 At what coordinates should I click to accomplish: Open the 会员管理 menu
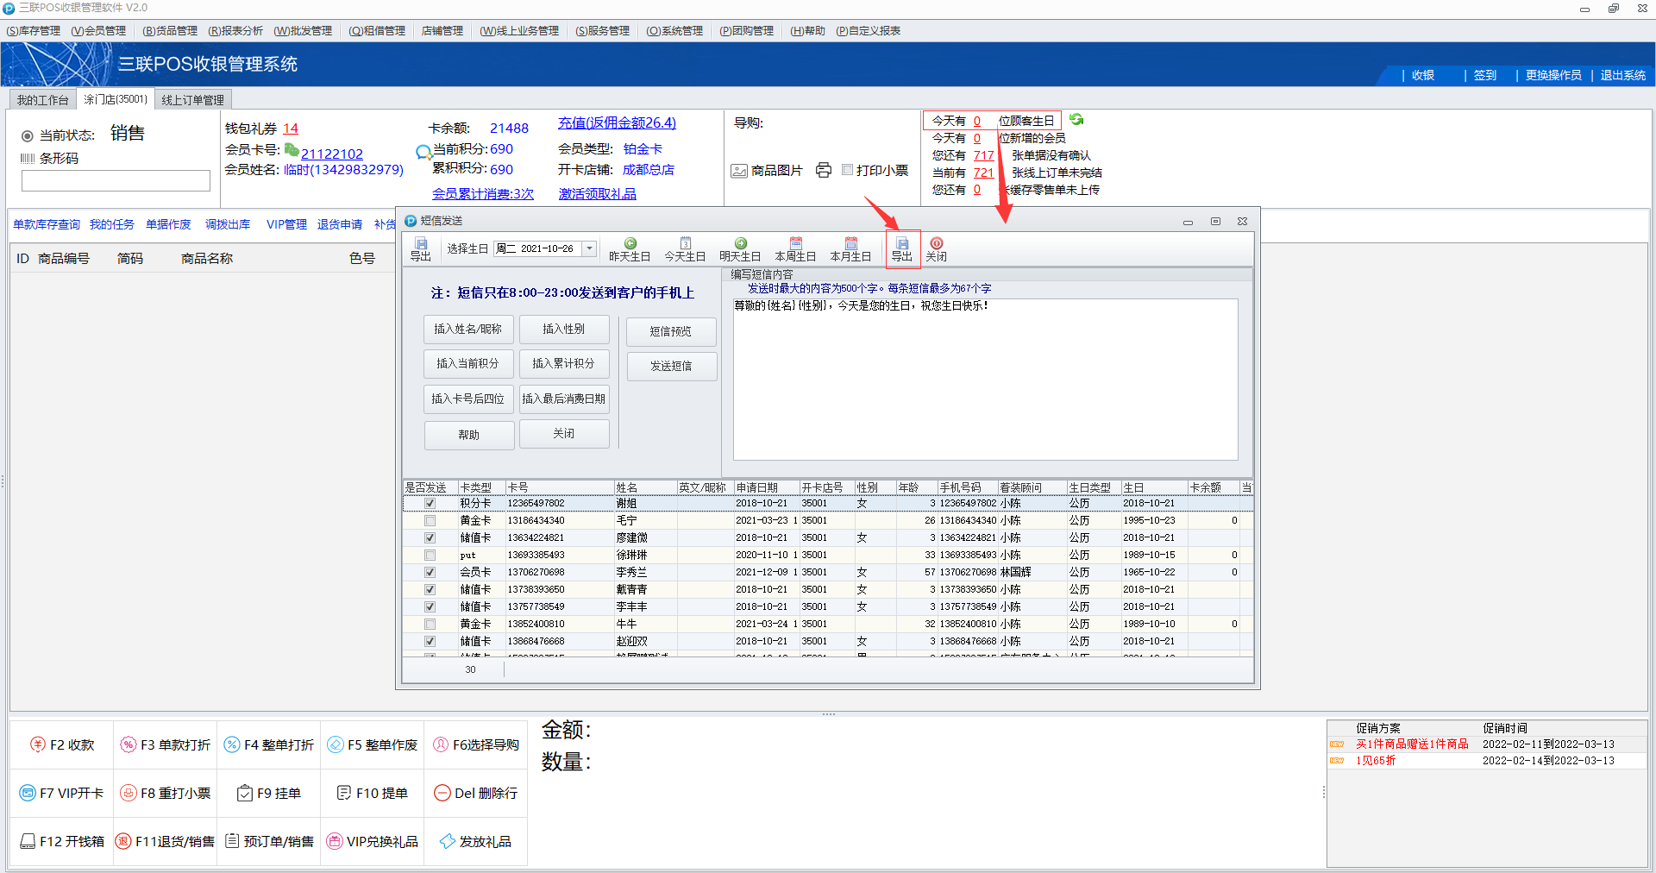point(98,31)
